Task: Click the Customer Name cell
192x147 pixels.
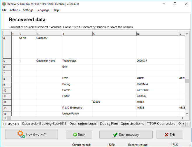Action: [x=49, y=61]
